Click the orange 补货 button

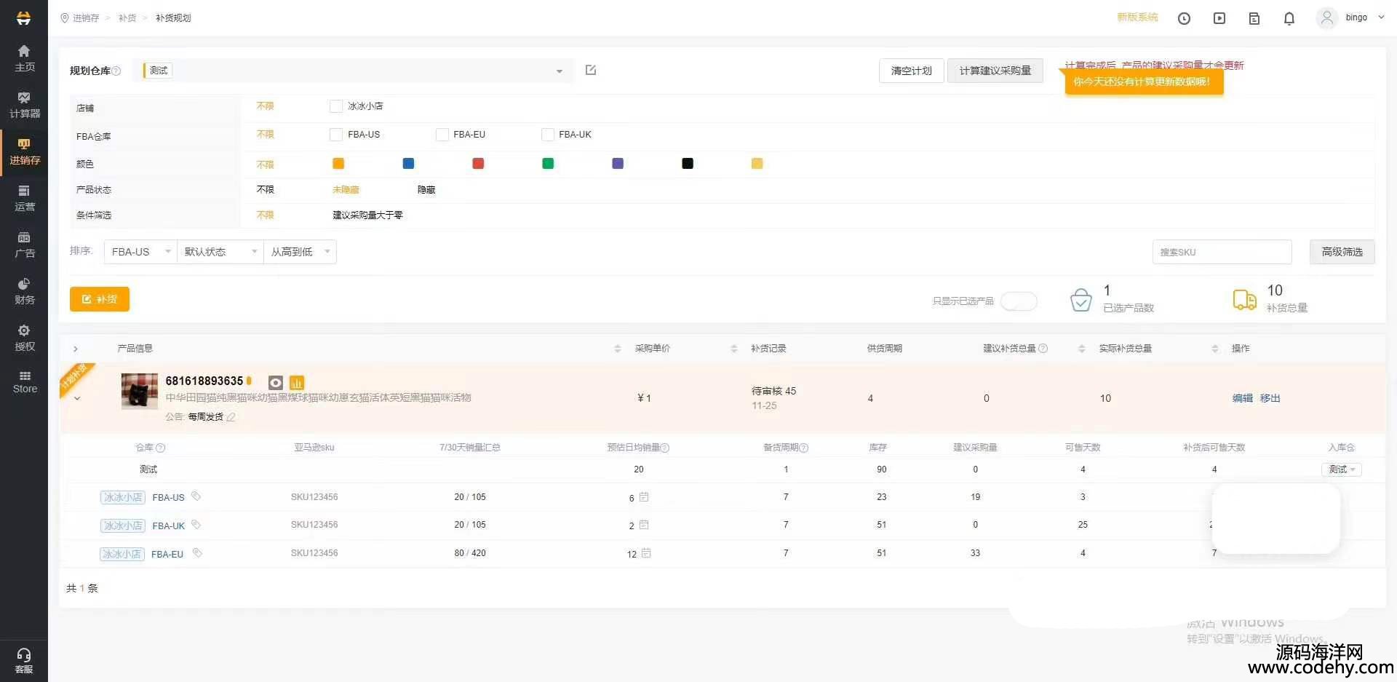pyautogui.click(x=100, y=299)
